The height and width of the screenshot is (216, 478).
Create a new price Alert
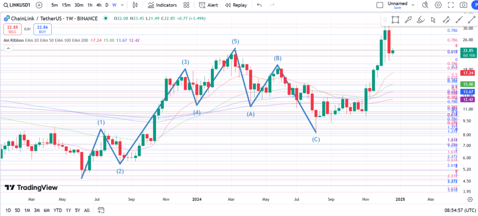coord(208,5)
